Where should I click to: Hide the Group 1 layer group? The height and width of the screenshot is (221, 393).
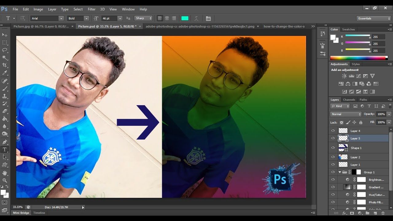pyautogui.click(x=333, y=172)
